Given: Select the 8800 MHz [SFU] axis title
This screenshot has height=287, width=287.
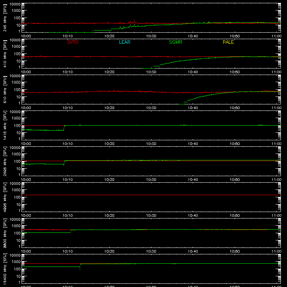Looking at the screenshot, I should pos(5,233).
